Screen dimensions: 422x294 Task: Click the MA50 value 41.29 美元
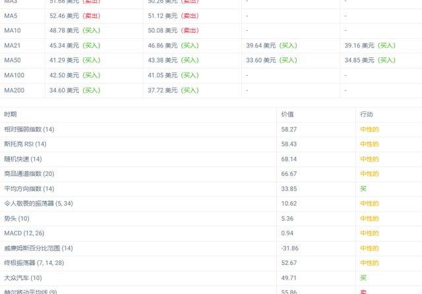pos(64,61)
